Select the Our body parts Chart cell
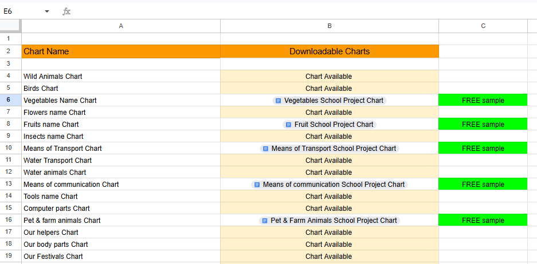Screen dimensions: 537x264 [121, 244]
